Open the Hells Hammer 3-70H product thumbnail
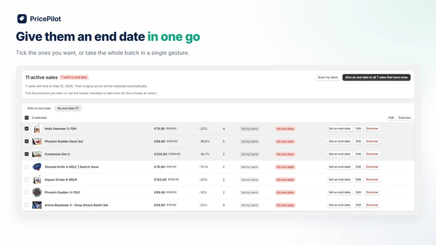 tap(37, 128)
